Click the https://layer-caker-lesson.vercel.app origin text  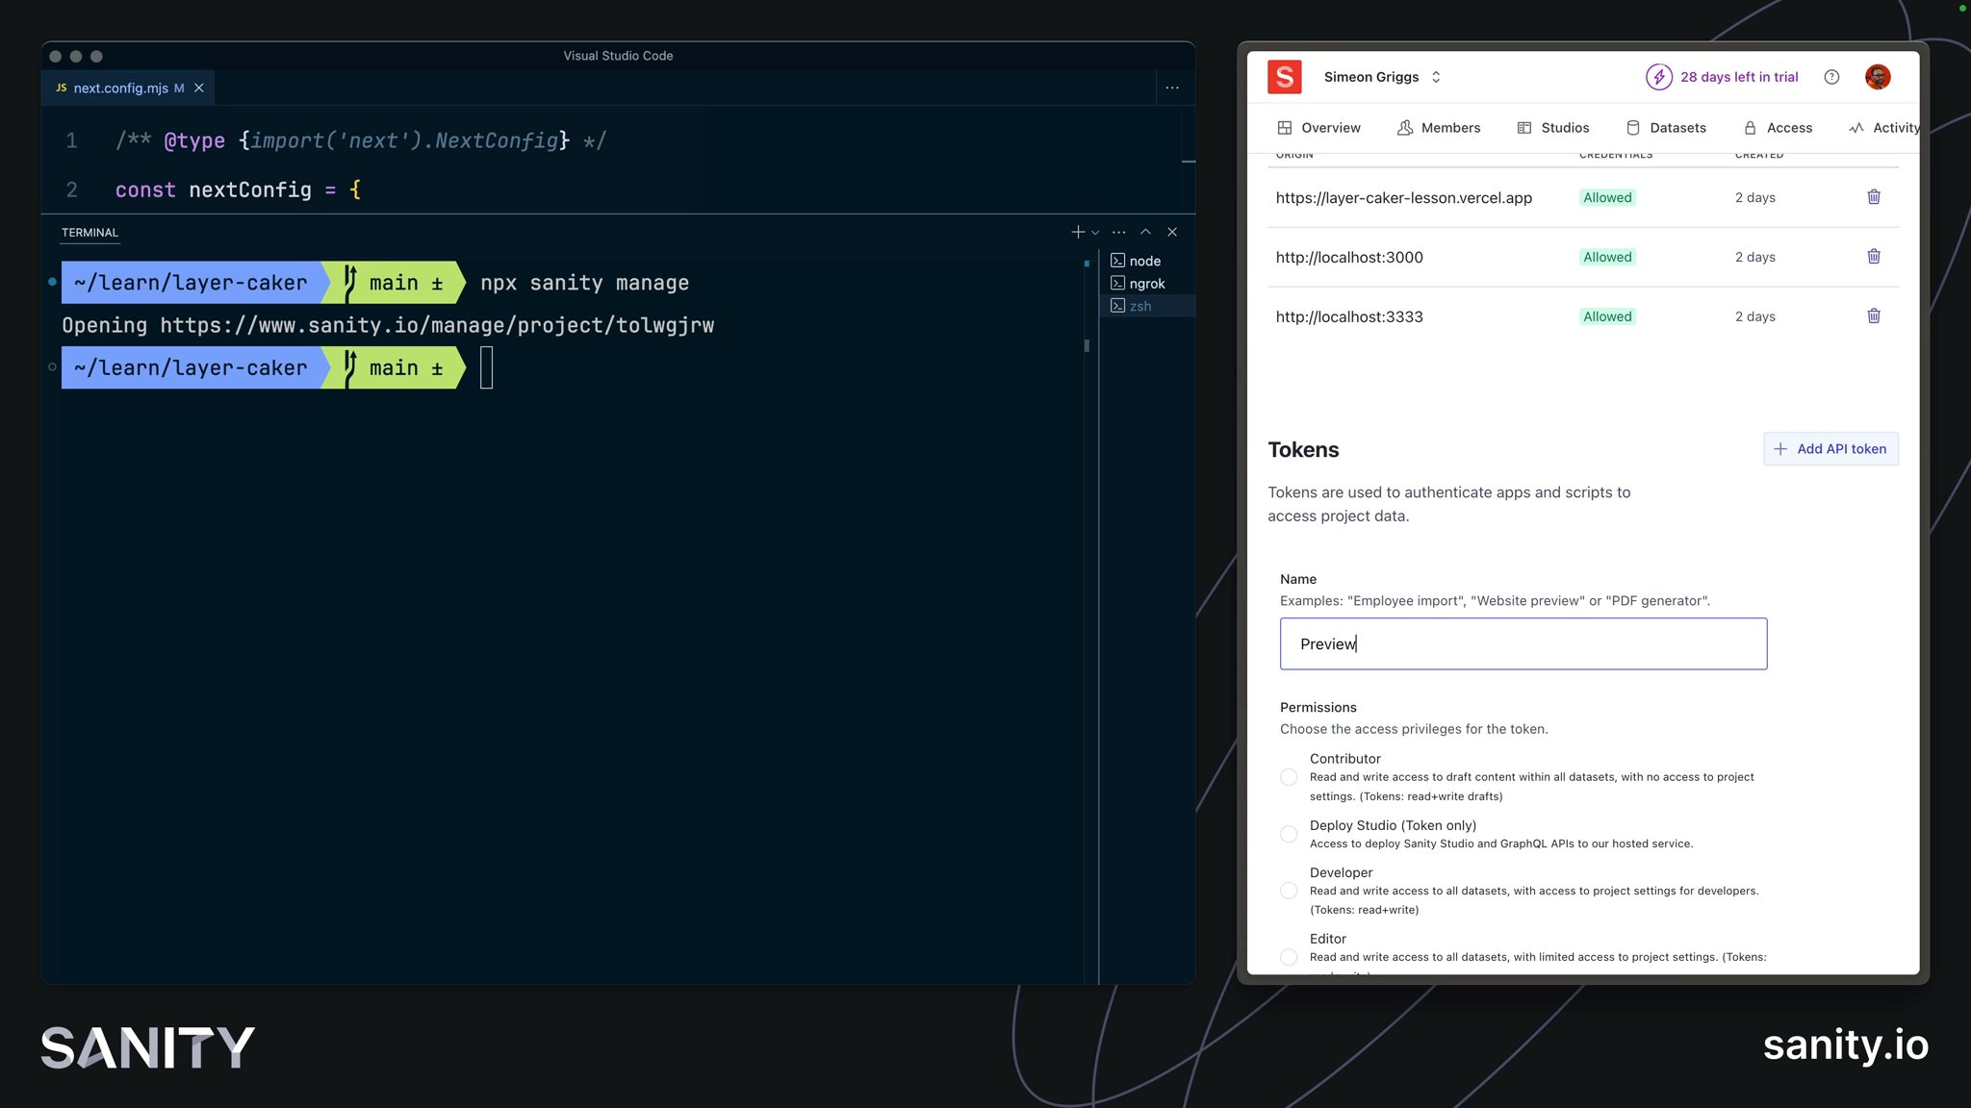(x=1404, y=198)
